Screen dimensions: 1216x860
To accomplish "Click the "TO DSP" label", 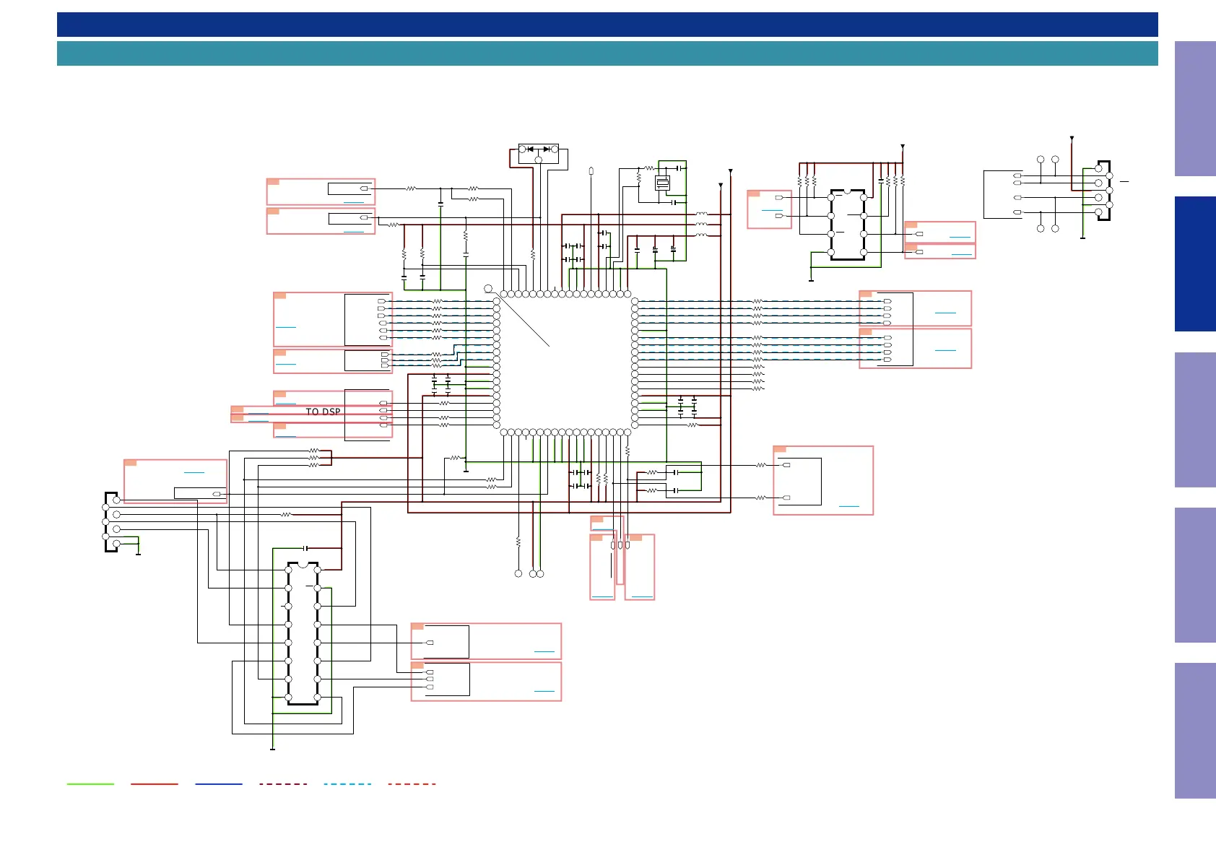I will click(323, 412).
